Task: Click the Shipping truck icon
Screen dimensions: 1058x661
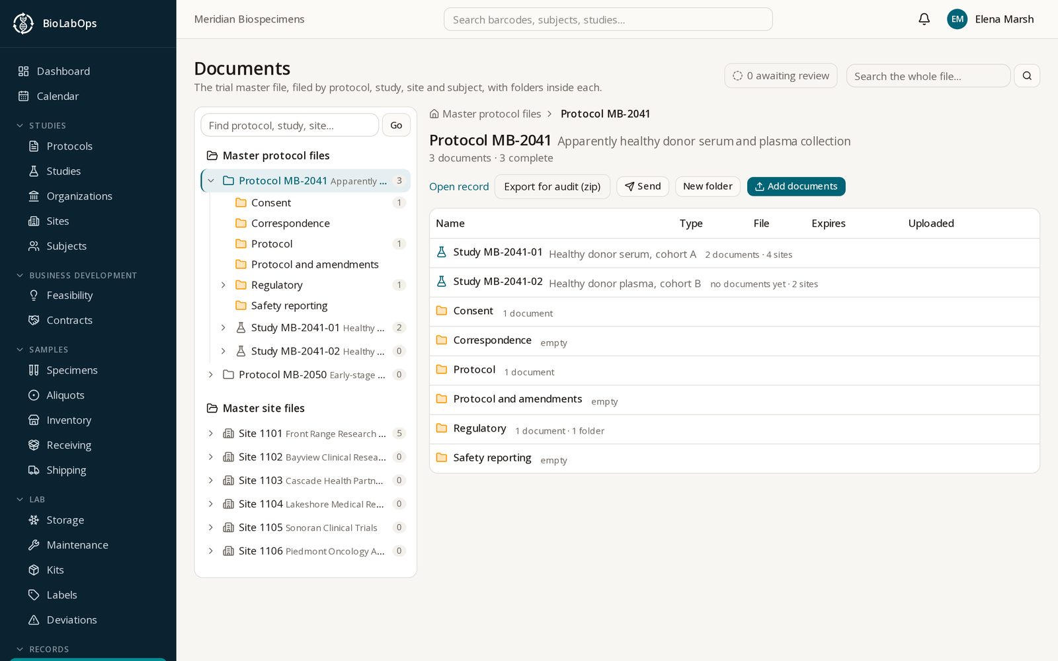Action: (34, 471)
